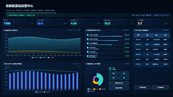
Task: Click the 09:25 bar in the COP bar chart
Action: tap(77, 81)
